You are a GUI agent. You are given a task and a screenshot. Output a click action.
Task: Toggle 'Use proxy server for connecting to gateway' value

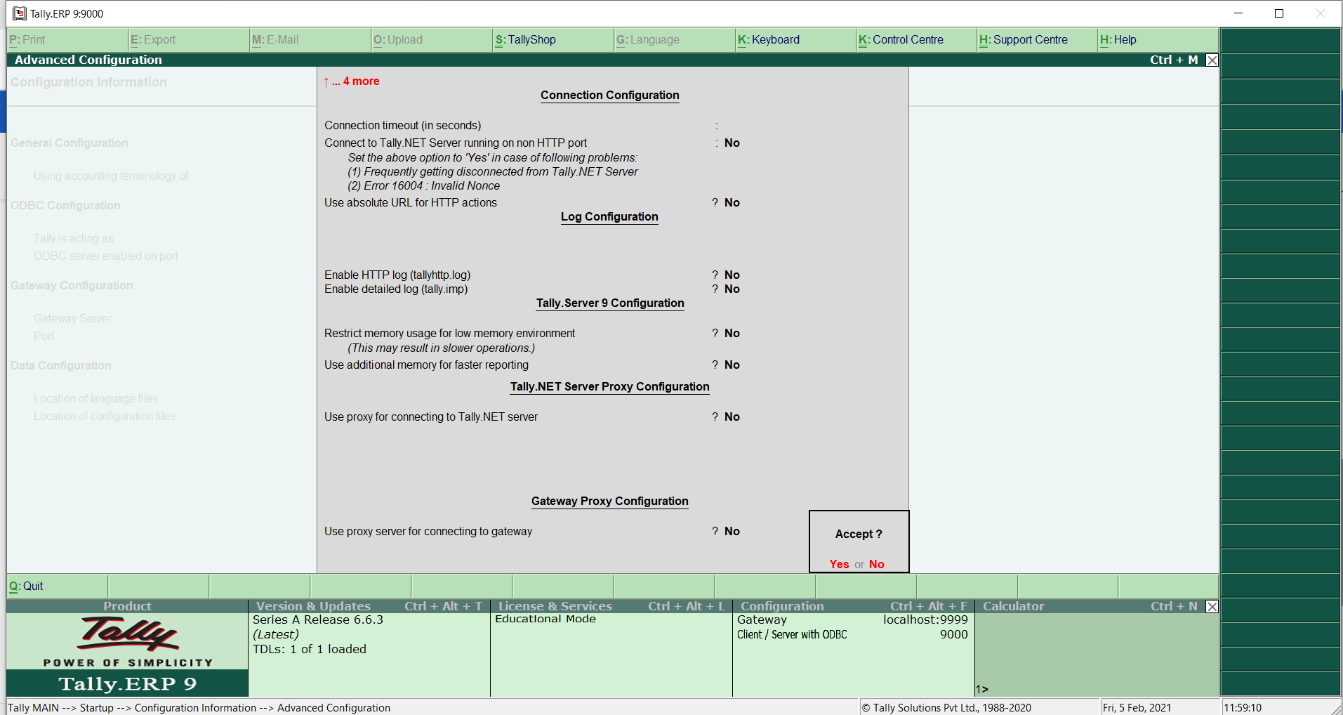tap(732, 531)
